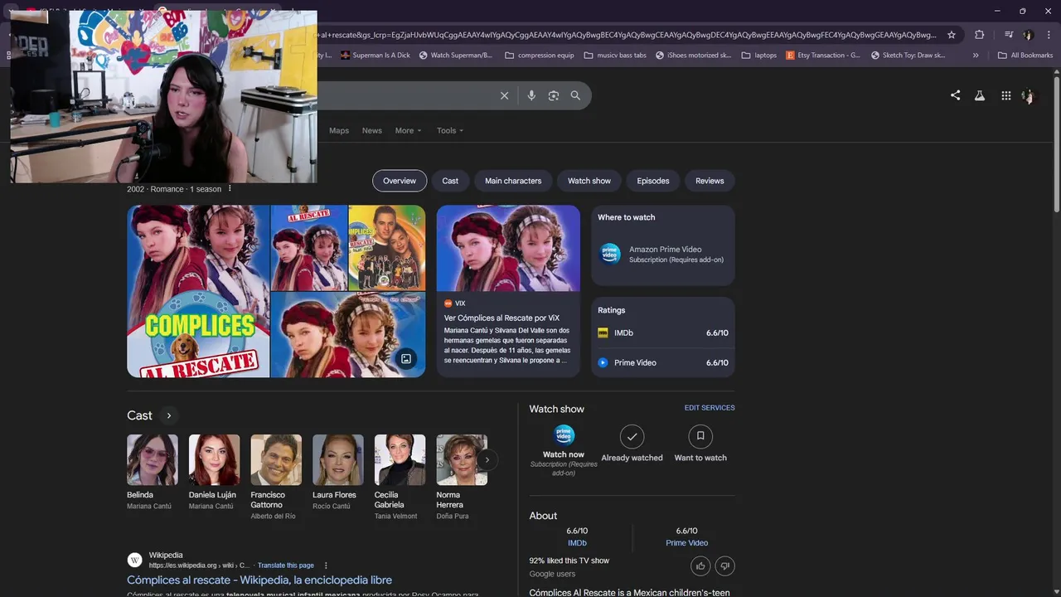Click the browser address bar URL
Image resolution: width=1061 pixels, height=597 pixels.
627,35
